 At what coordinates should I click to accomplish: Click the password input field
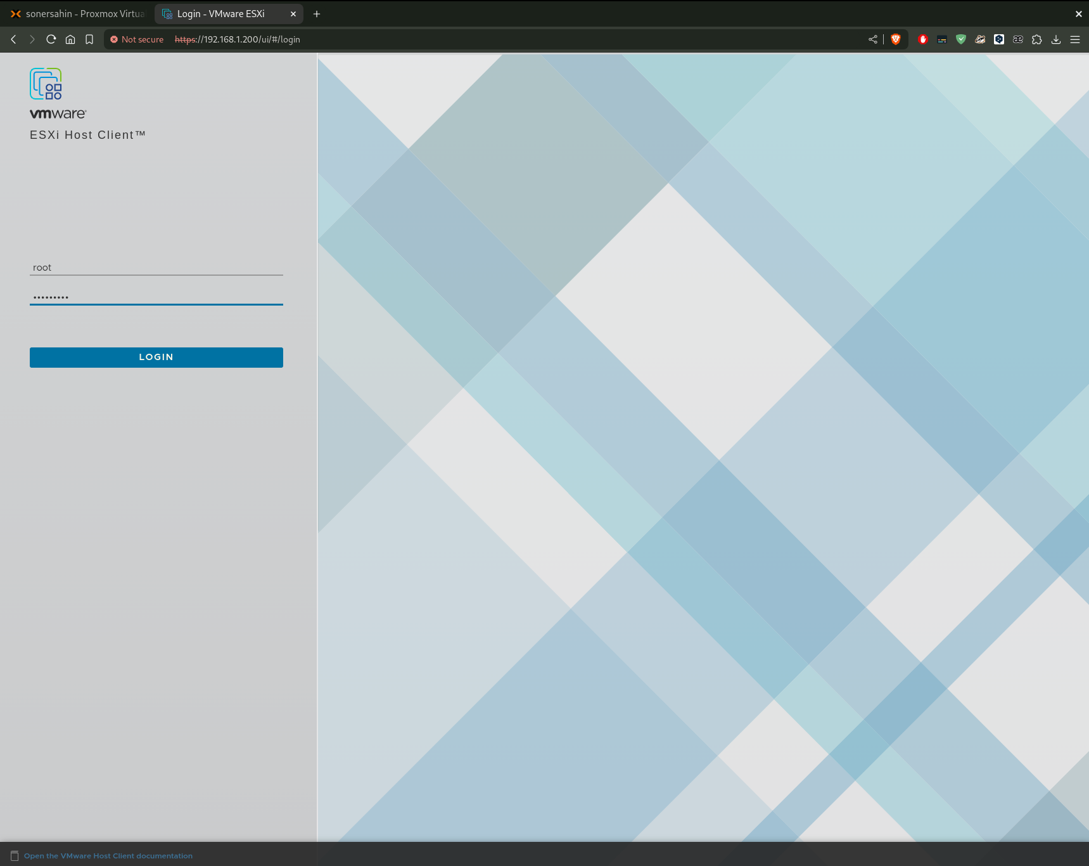point(156,296)
